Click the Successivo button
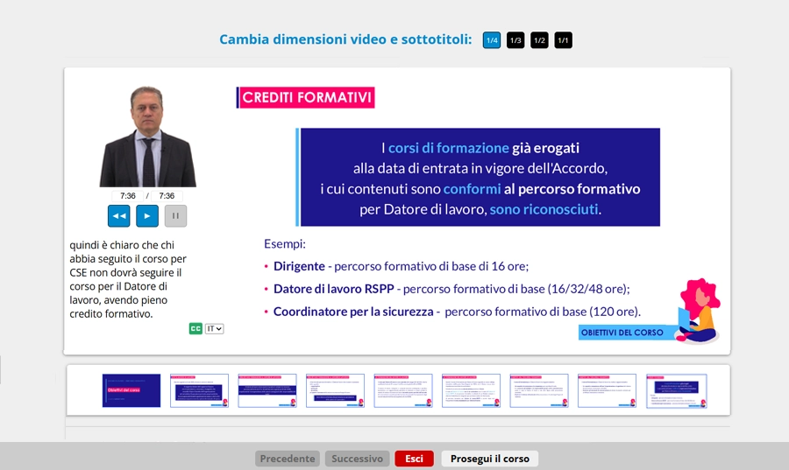 click(x=357, y=459)
